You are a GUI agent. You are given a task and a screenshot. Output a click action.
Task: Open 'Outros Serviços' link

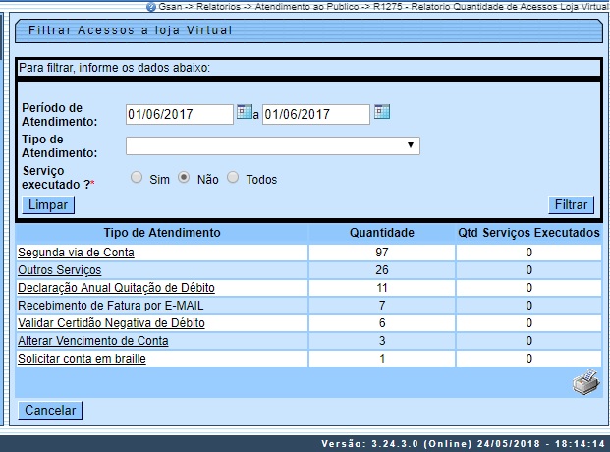(x=59, y=270)
